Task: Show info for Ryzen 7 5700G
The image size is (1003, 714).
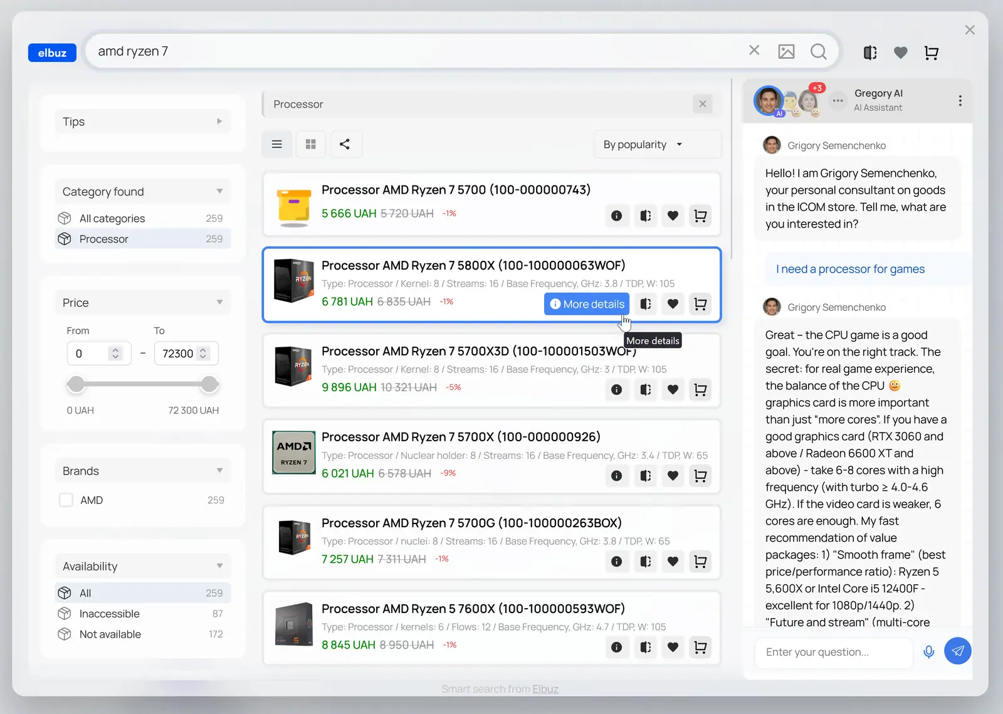Action: (x=617, y=561)
